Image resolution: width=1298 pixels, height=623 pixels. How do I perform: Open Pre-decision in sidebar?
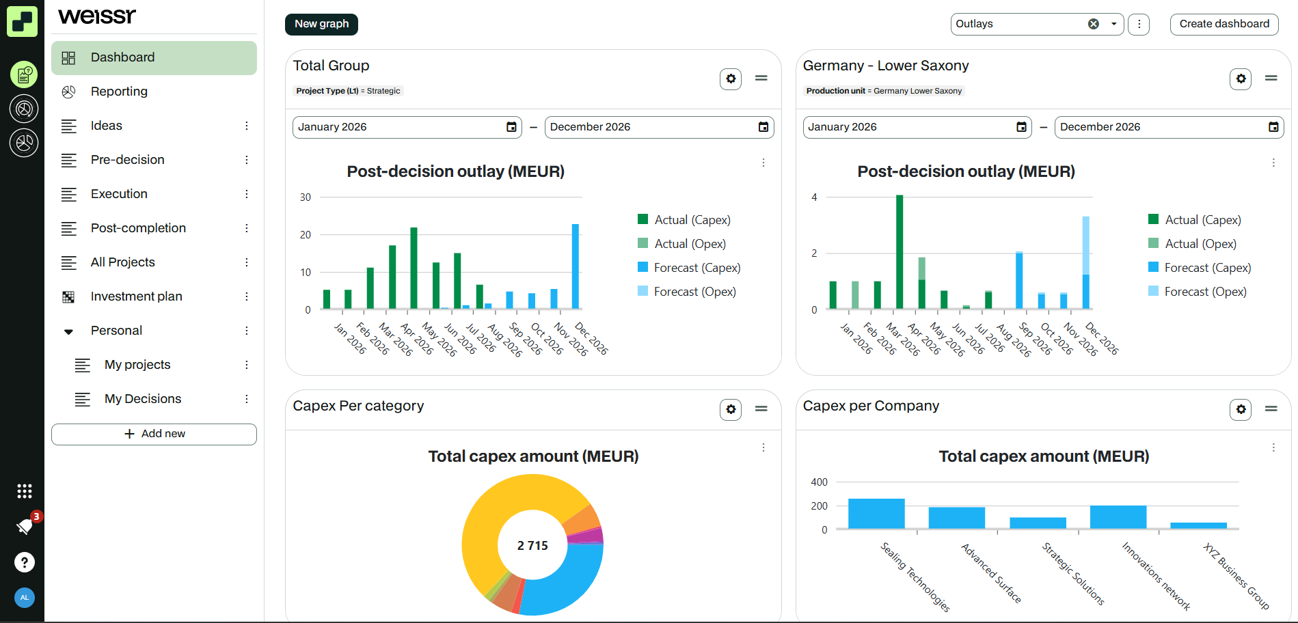coord(154,160)
